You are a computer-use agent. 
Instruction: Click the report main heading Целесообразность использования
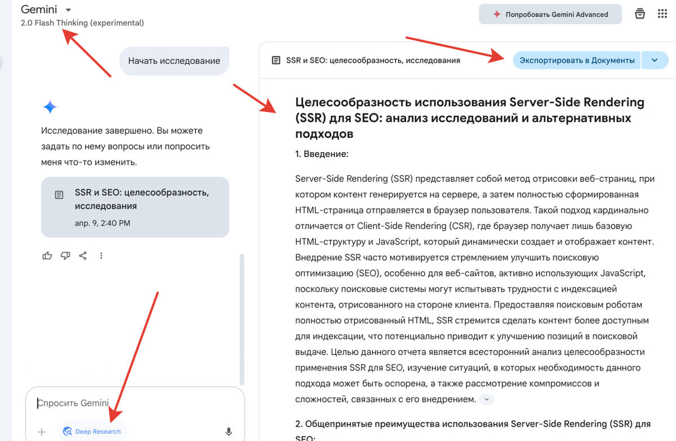tap(470, 118)
